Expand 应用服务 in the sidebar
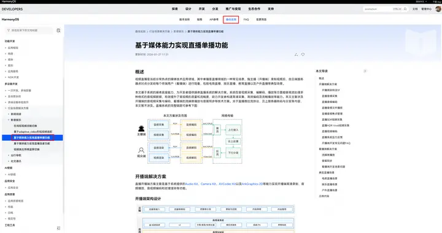This screenshot has height=233, width=442. pos(13,72)
